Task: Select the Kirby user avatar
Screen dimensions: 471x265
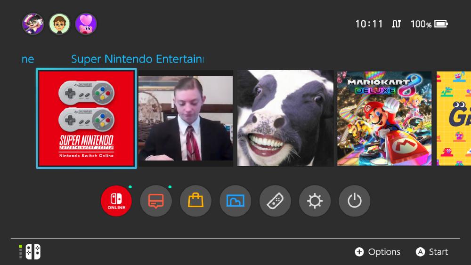Action: pyautogui.click(x=86, y=24)
